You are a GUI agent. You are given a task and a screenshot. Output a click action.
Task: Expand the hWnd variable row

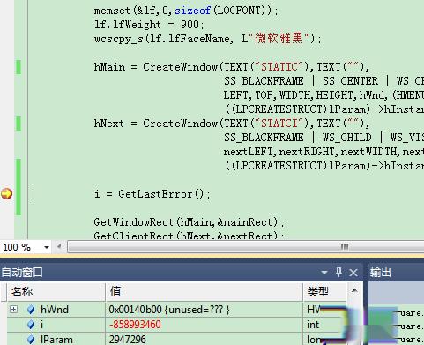click(x=13, y=309)
